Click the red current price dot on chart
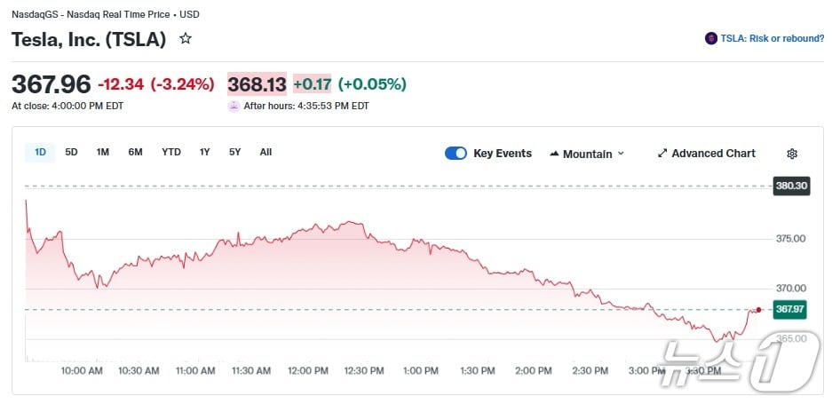This screenshot has height=404, width=832. (758, 309)
